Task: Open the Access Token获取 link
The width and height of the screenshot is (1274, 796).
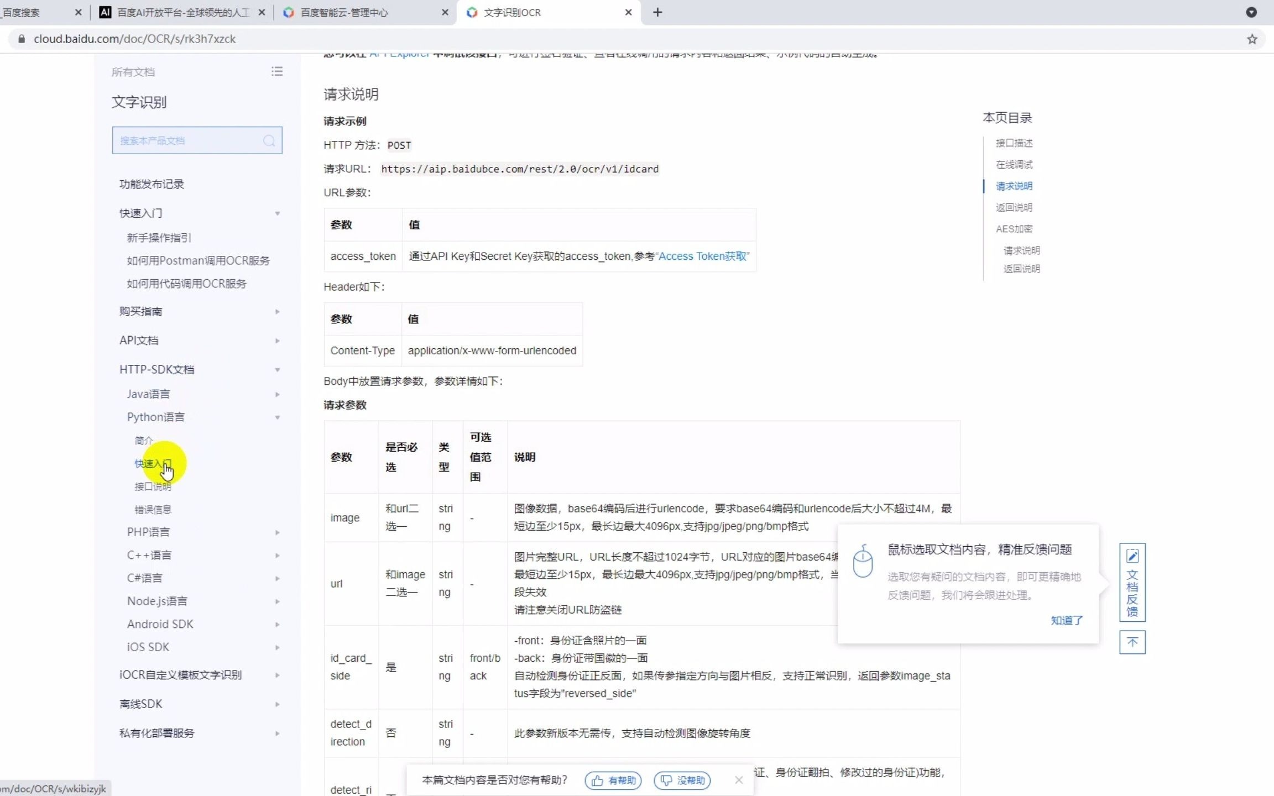Action: point(702,256)
